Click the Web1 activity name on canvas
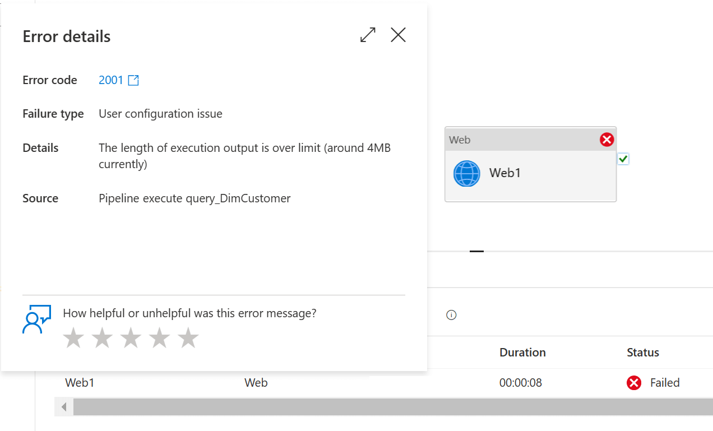This screenshot has width=713, height=431. [505, 173]
